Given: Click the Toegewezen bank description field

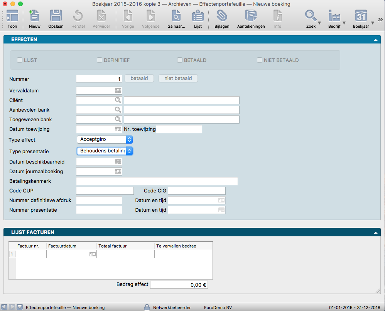Looking at the screenshot, I should (181, 120).
